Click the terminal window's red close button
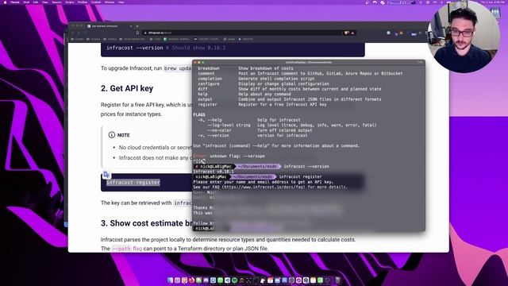This screenshot has height=286, width=508. click(x=195, y=62)
